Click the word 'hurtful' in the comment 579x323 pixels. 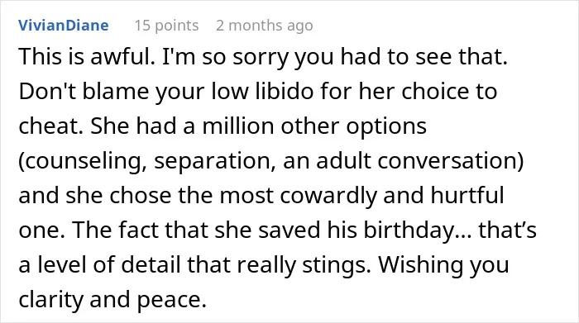tap(467, 196)
